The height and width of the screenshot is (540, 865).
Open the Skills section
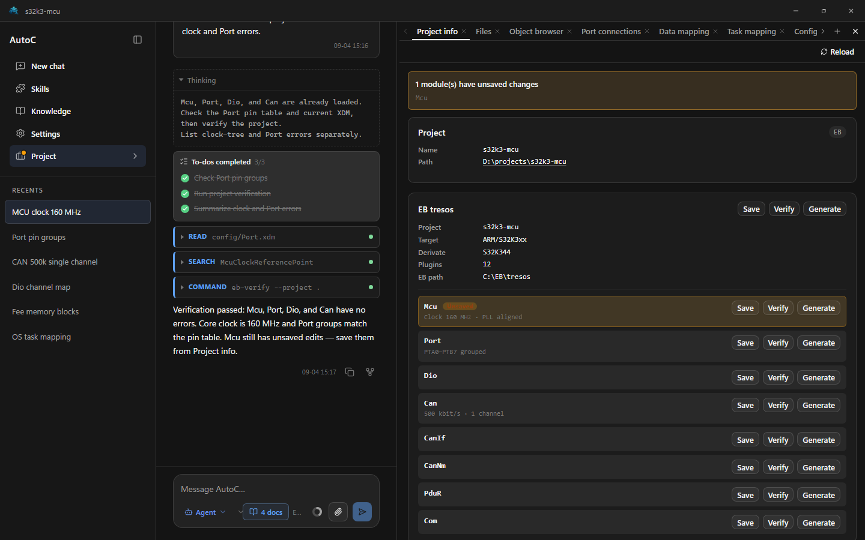(77, 89)
